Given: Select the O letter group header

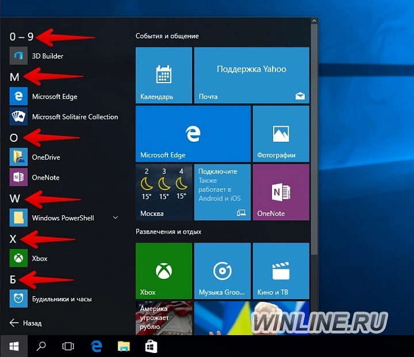Looking at the screenshot, I should [x=14, y=138].
